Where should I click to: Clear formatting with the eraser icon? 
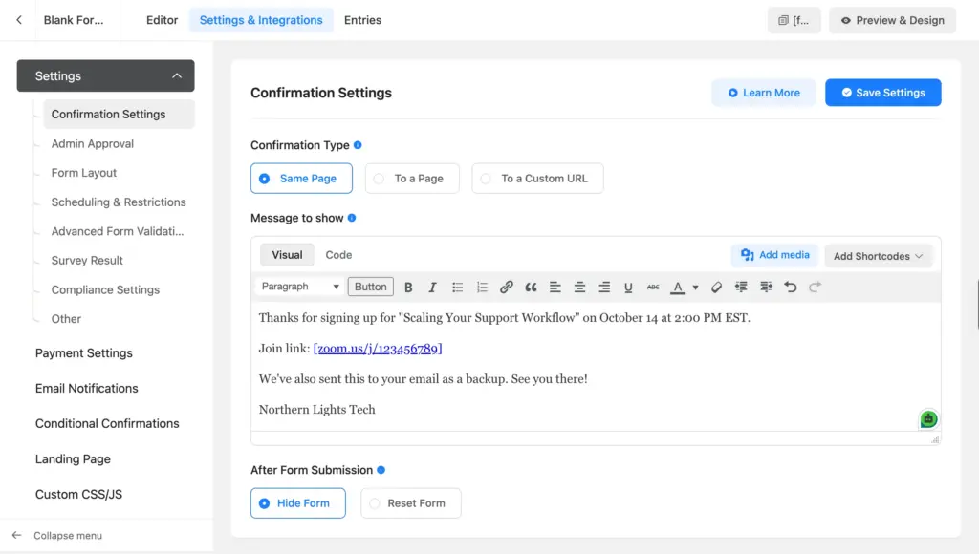pyautogui.click(x=716, y=287)
